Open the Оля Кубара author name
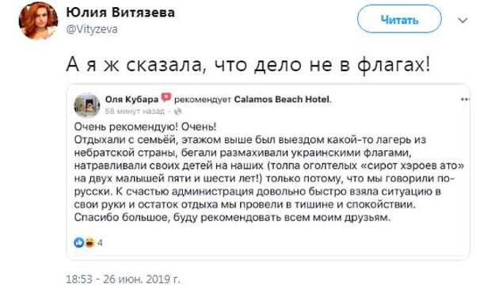The height and width of the screenshot is (292, 491). [131, 99]
